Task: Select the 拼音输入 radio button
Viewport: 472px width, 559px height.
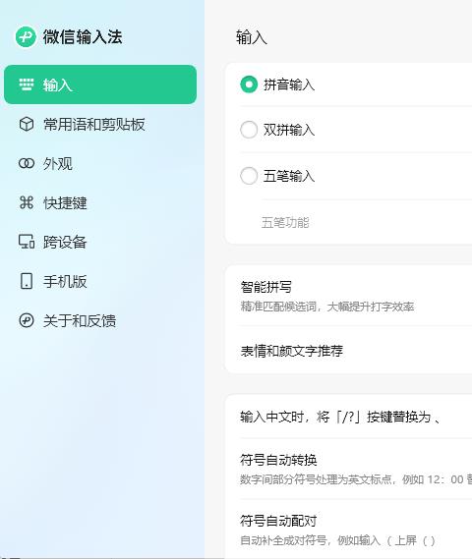Action: tap(249, 84)
